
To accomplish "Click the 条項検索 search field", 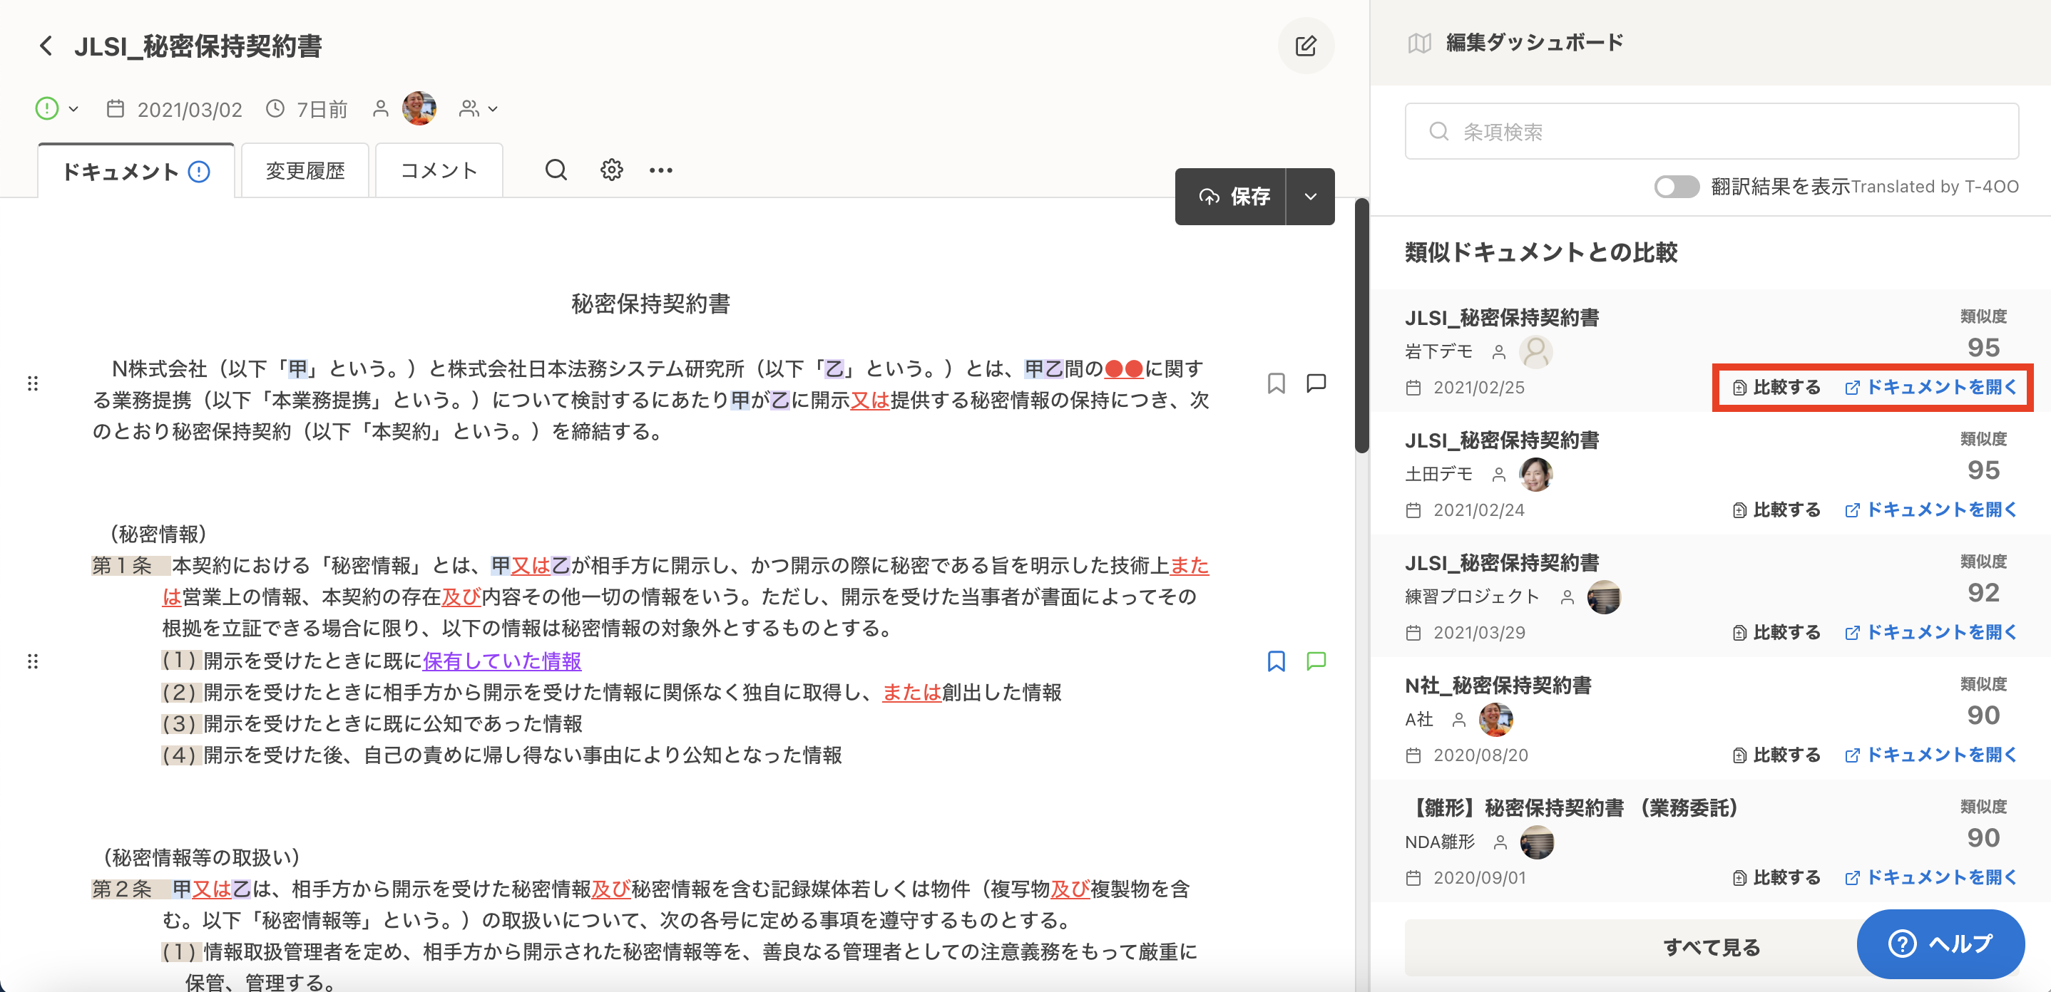I will [x=1710, y=131].
